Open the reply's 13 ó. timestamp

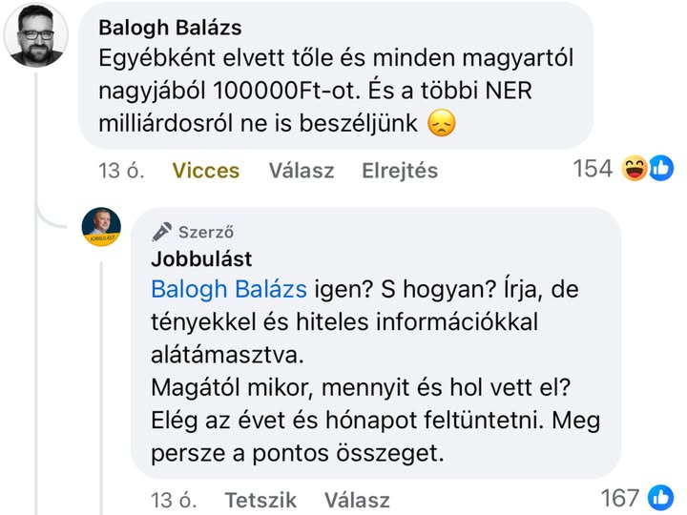pos(173,500)
